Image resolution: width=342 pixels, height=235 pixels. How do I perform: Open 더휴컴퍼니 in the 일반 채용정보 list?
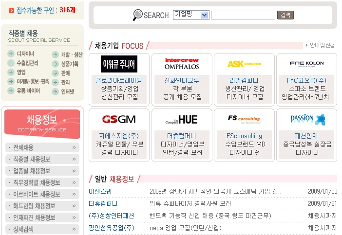pos(103,204)
